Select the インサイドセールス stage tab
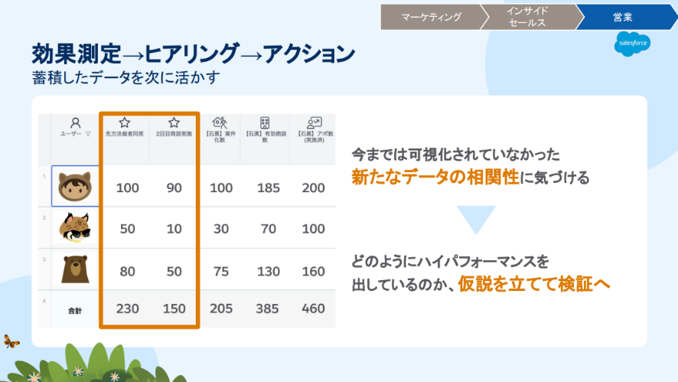 point(527,17)
